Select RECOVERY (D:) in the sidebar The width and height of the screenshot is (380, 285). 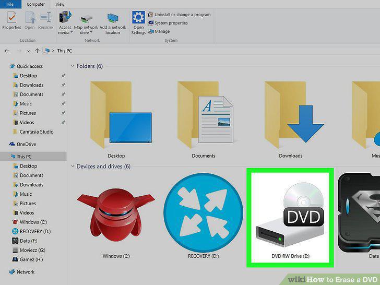pos(31,231)
